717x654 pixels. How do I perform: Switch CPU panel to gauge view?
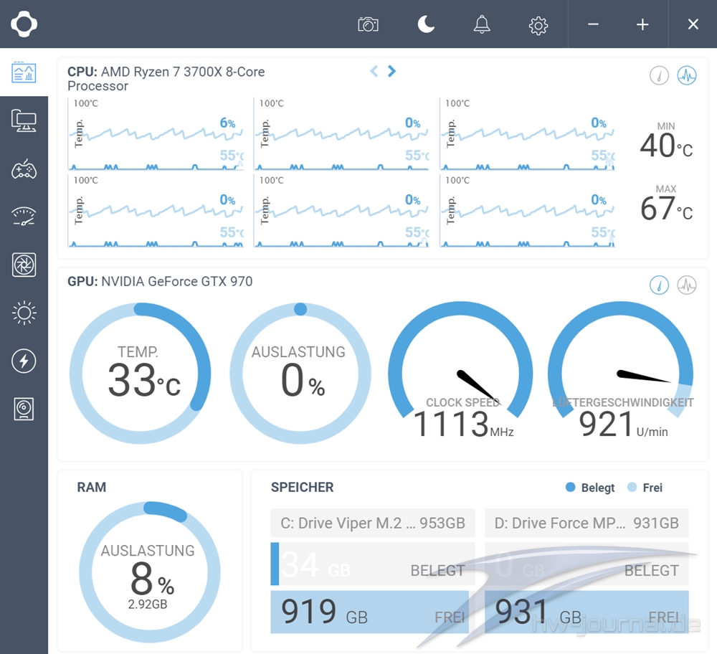click(659, 75)
